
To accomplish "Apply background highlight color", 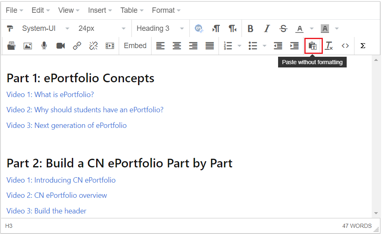I will tap(325, 28).
